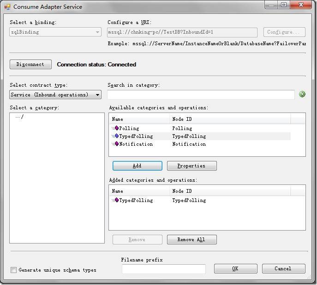Click Node ID column header in added operations

tap(230, 191)
